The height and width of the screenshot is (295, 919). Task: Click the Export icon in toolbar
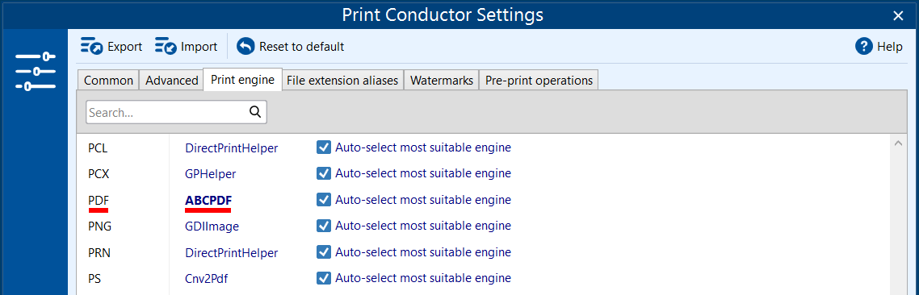click(91, 46)
